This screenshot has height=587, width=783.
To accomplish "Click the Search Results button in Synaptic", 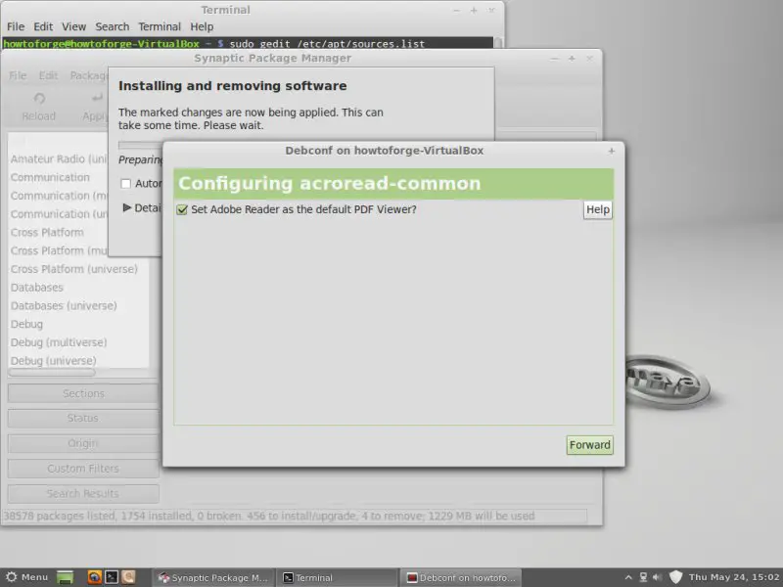I will pos(83,493).
